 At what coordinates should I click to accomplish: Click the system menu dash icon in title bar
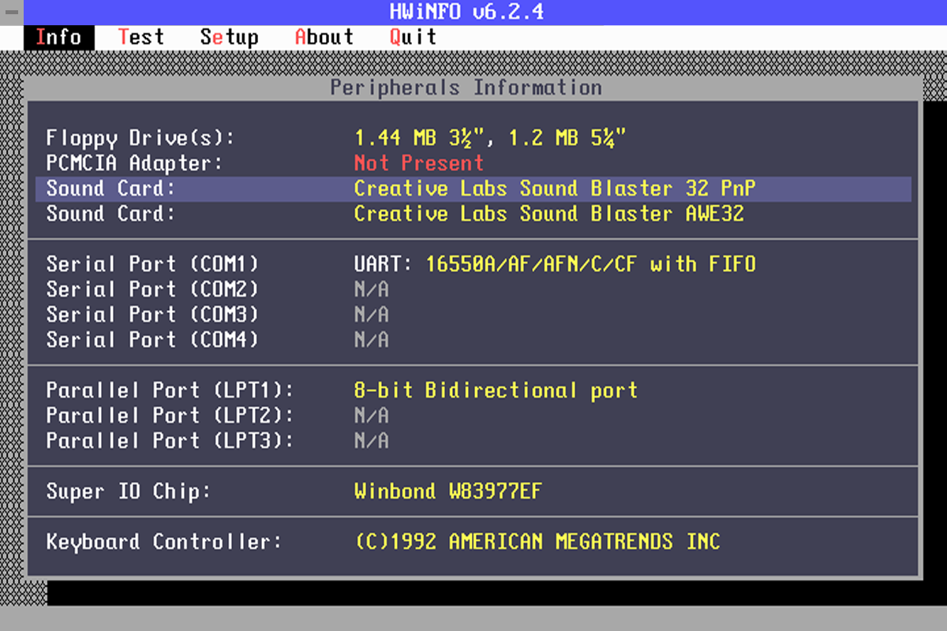coord(11,12)
